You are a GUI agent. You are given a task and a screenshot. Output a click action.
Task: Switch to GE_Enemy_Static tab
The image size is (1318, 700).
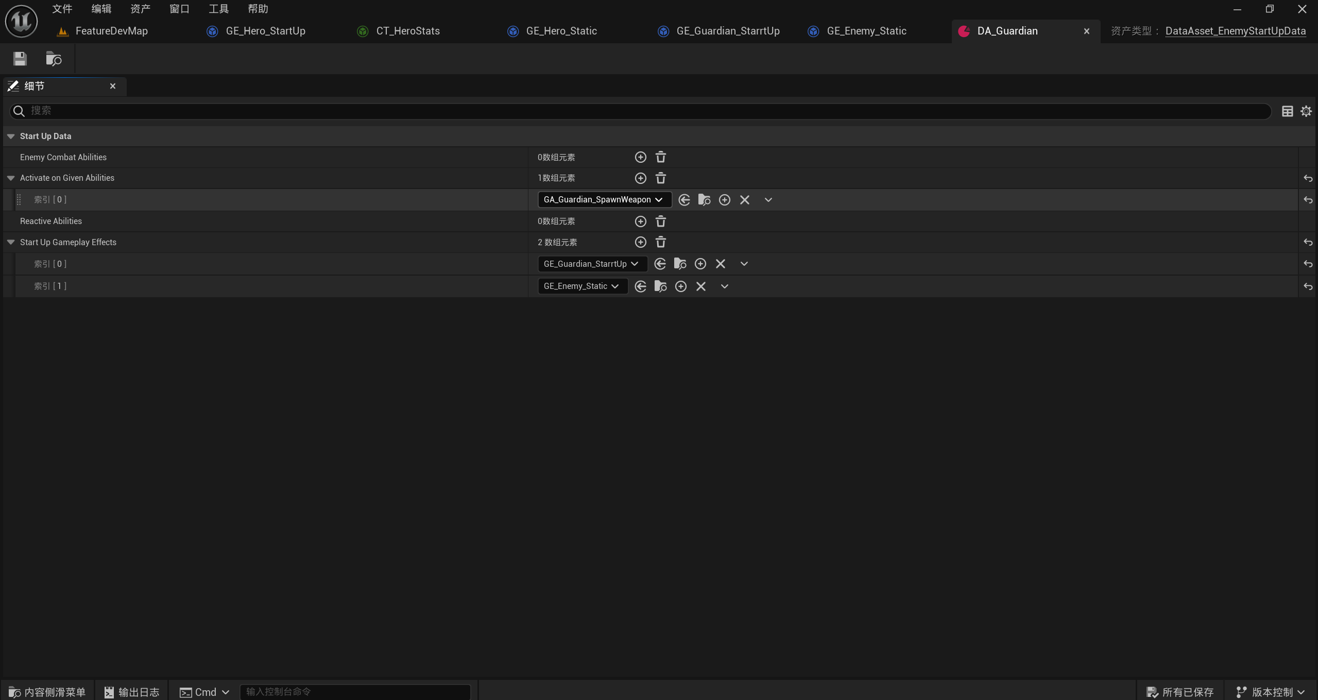(x=866, y=31)
